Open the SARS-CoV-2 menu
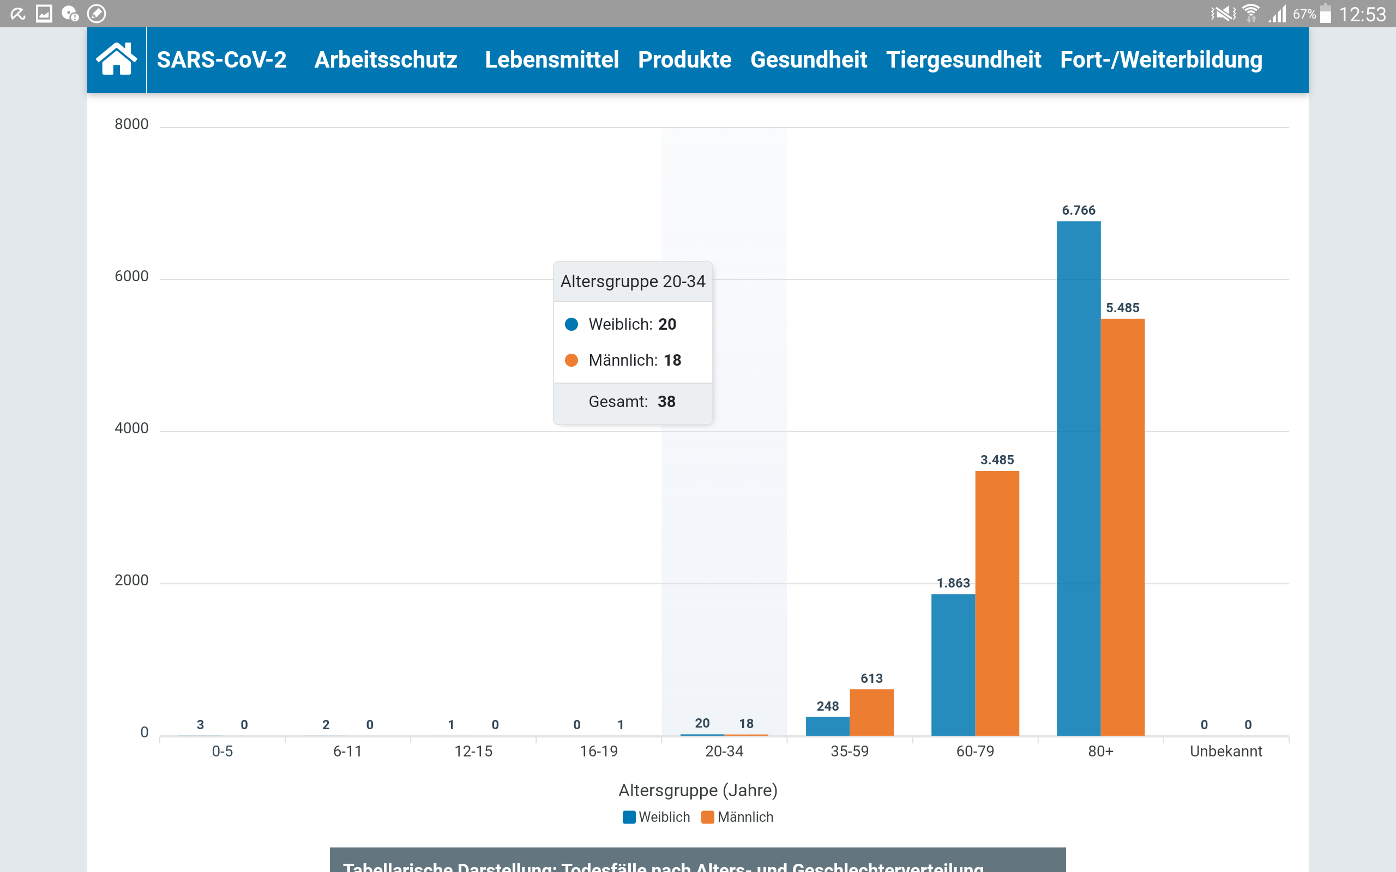The image size is (1396, 872). pyautogui.click(x=221, y=59)
